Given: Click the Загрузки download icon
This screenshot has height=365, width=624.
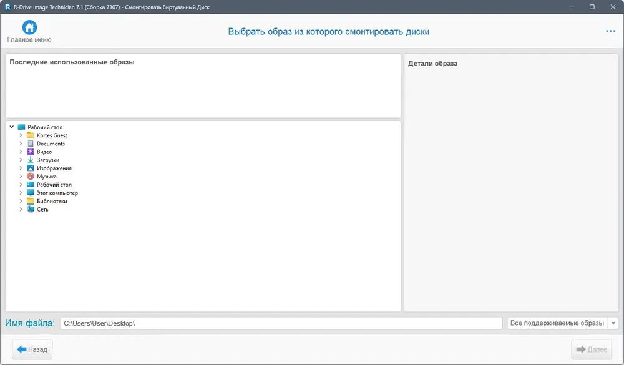Looking at the screenshot, I should pyautogui.click(x=30, y=160).
